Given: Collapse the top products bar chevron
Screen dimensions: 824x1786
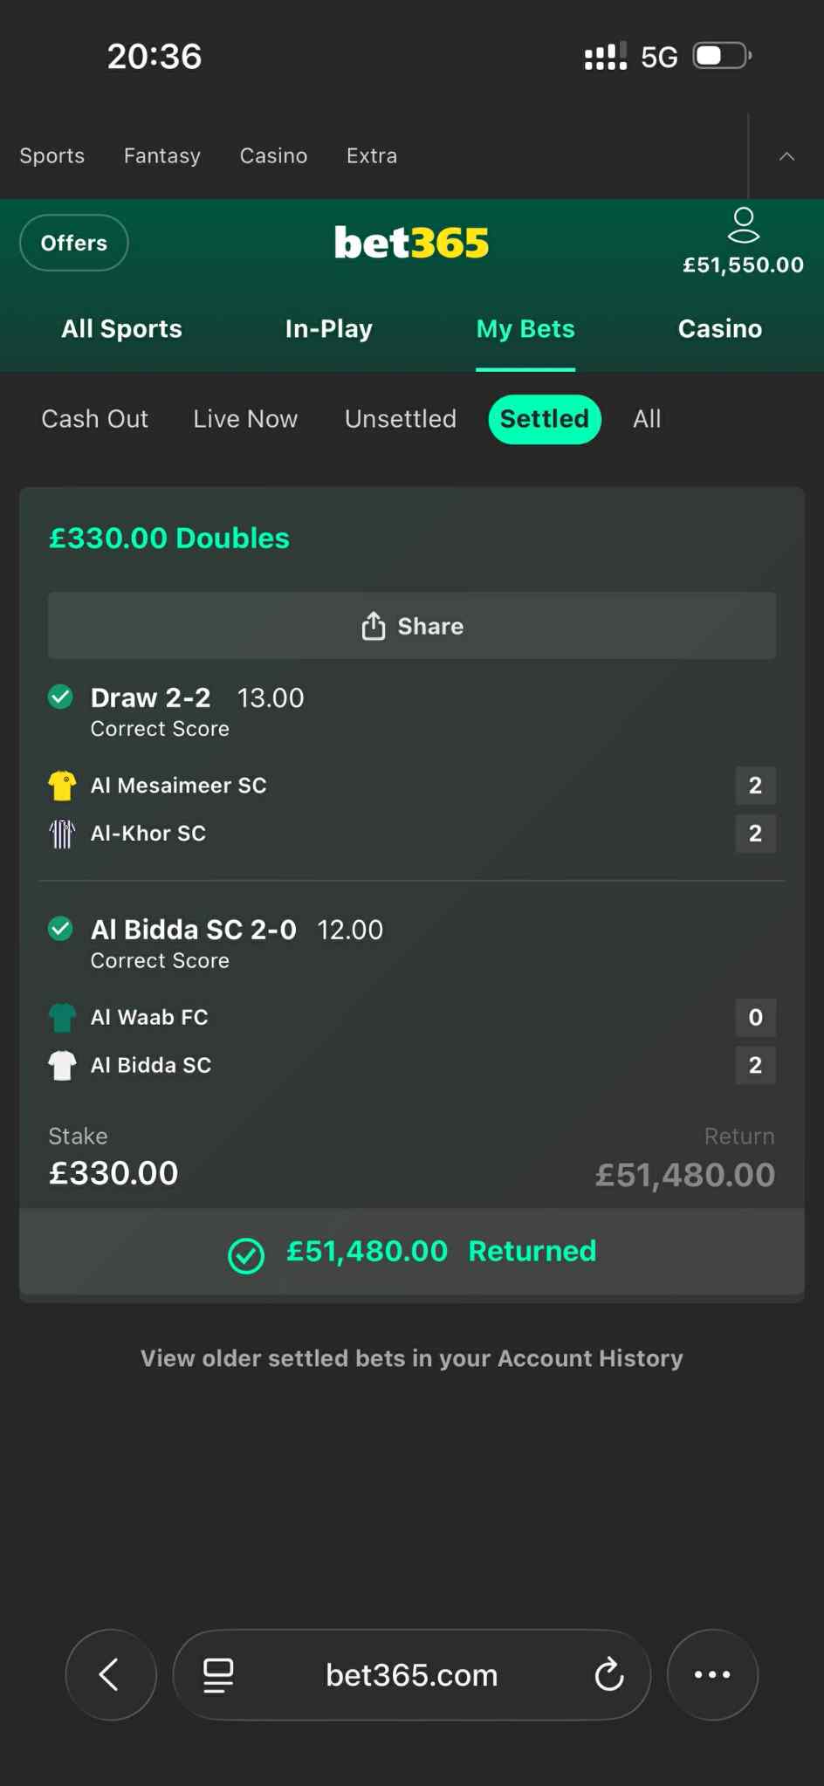Looking at the screenshot, I should 786,156.
